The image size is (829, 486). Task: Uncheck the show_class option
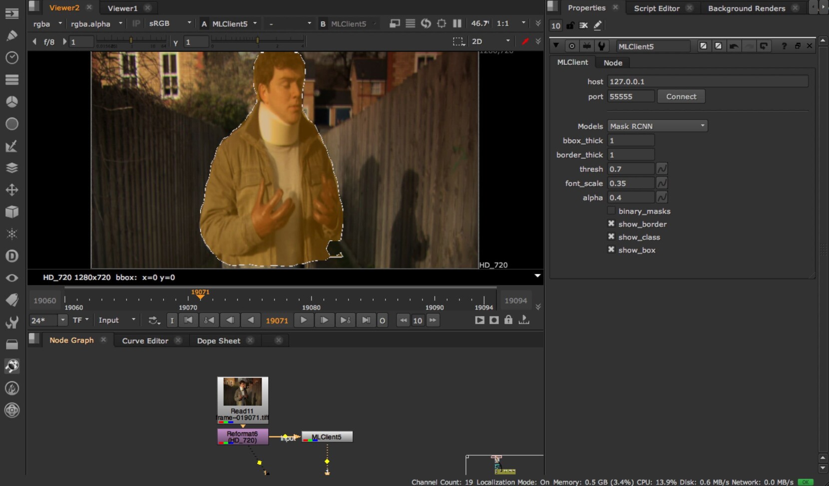pos(611,237)
